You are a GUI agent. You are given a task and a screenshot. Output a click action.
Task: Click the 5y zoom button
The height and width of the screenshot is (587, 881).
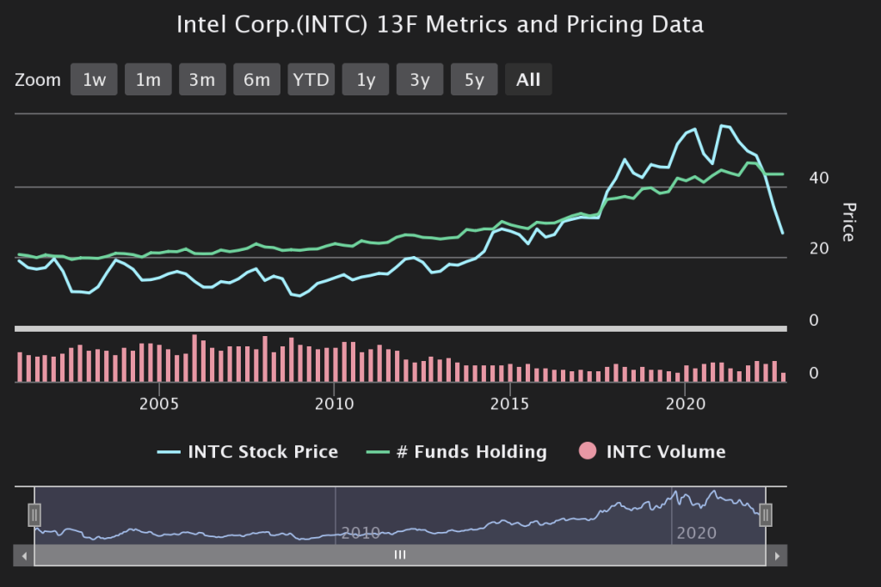pyautogui.click(x=474, y=80)
